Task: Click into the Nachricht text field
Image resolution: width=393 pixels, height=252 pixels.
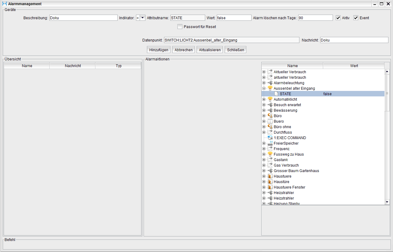Action: (354, 40)
